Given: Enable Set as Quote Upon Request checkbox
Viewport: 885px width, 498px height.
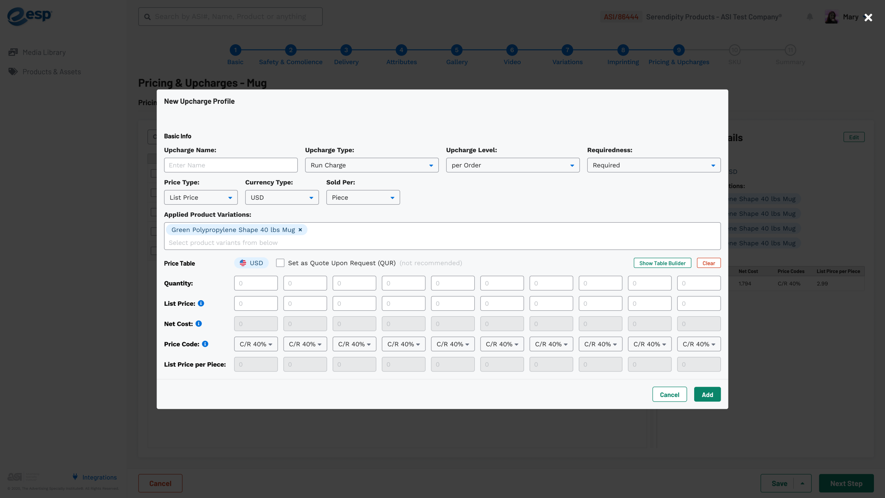Looking at the screenshot, I should [x=280, y=263].
